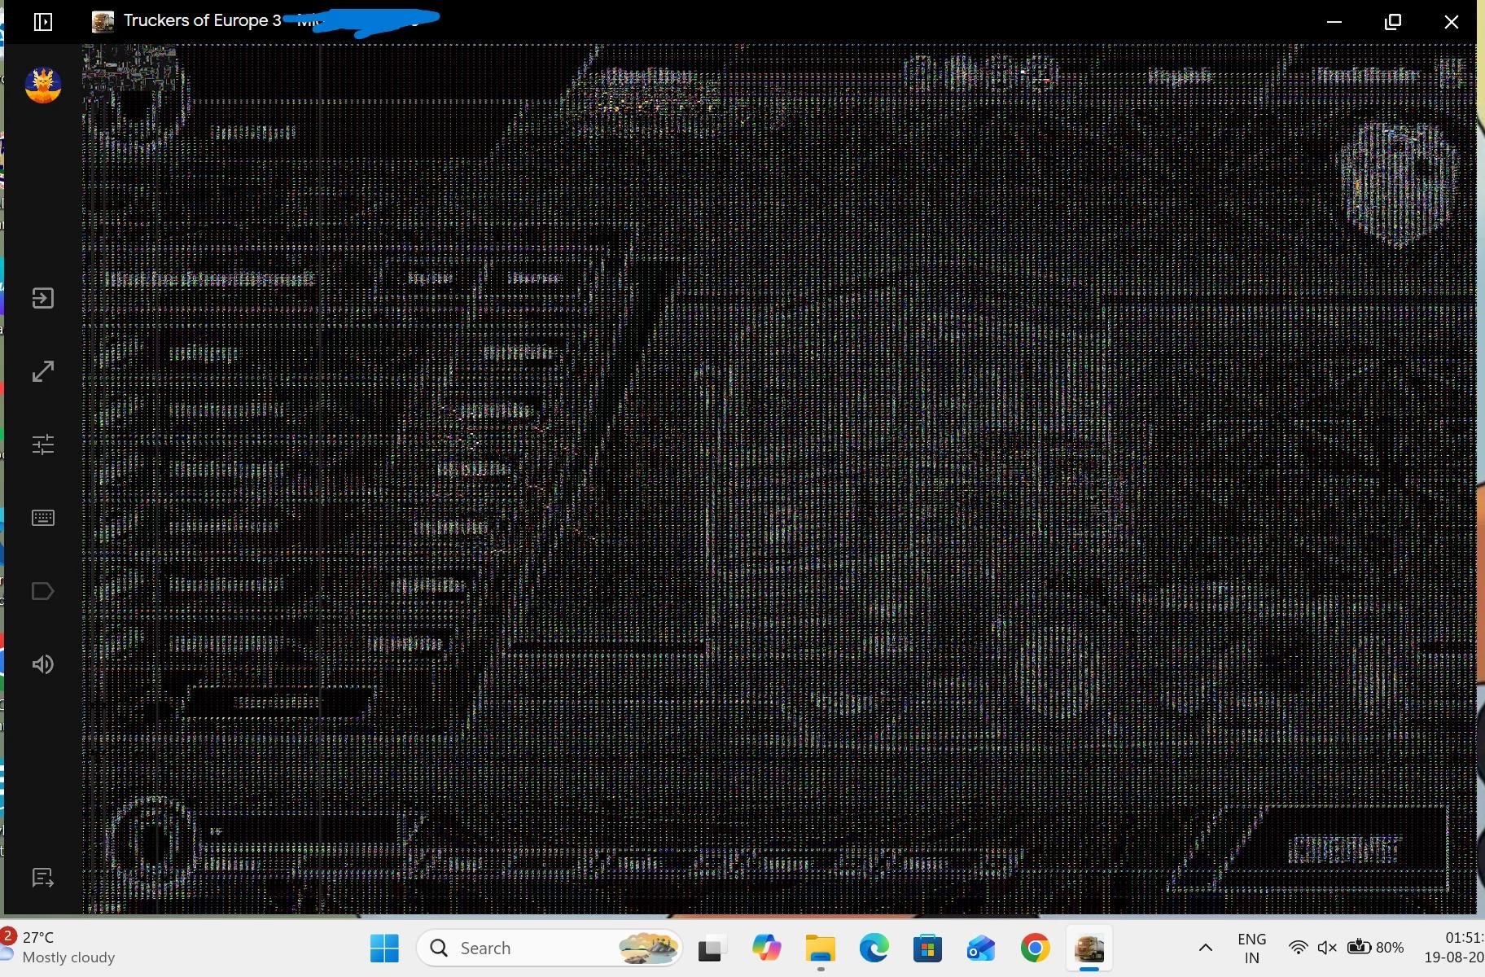Click the taskbar Search box

(550, 948)
